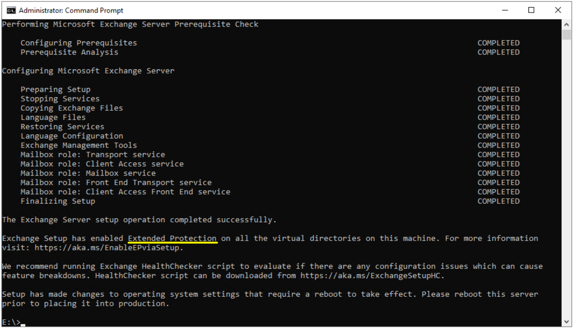Click 'Setup has made changes' reboot notice

[270, 299]
